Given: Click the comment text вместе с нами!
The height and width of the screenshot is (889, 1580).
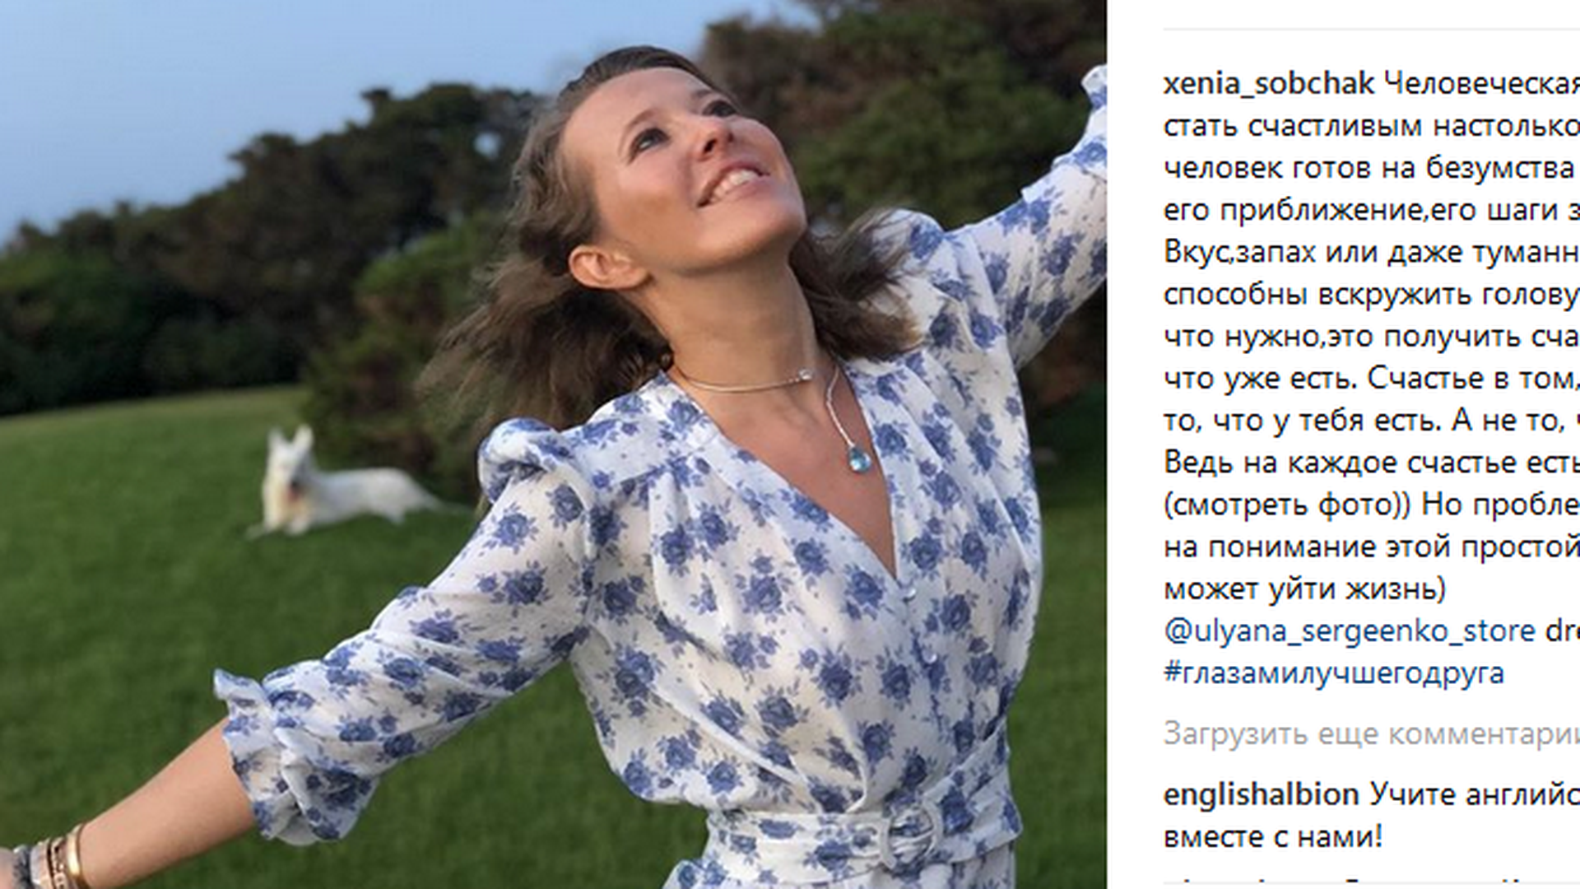Looking at the screenshot, I should click(x=1273, y=836).
